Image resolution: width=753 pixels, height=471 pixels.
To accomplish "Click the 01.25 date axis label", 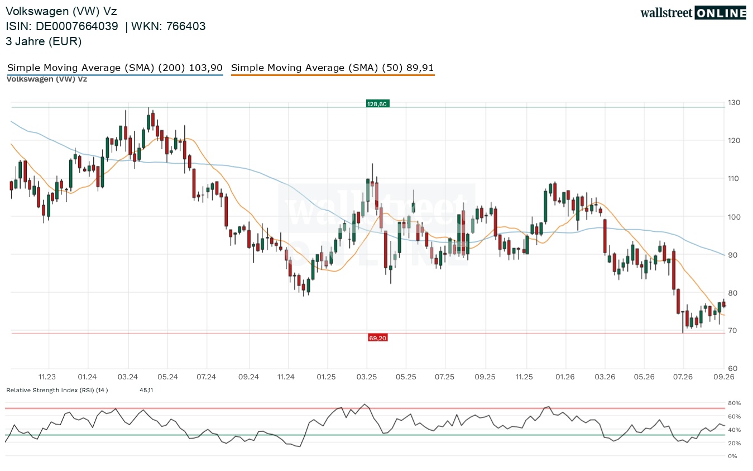I will coord(326,377).
